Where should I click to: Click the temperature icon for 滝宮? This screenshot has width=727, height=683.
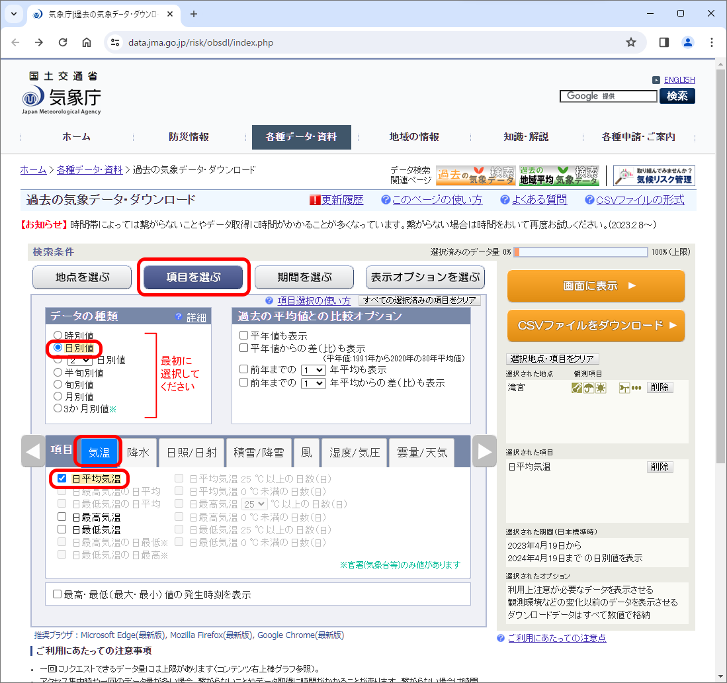click(577, 388)
